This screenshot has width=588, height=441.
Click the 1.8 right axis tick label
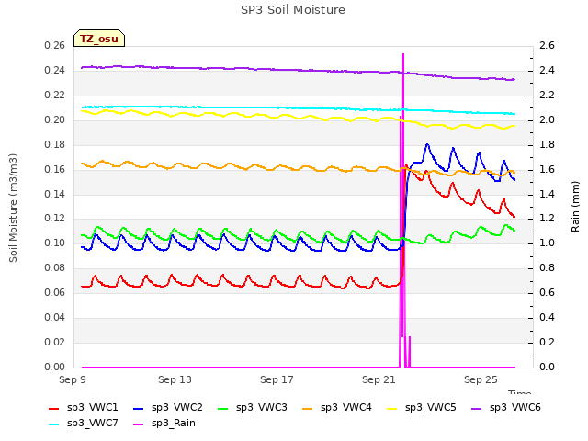click(547, 145)
